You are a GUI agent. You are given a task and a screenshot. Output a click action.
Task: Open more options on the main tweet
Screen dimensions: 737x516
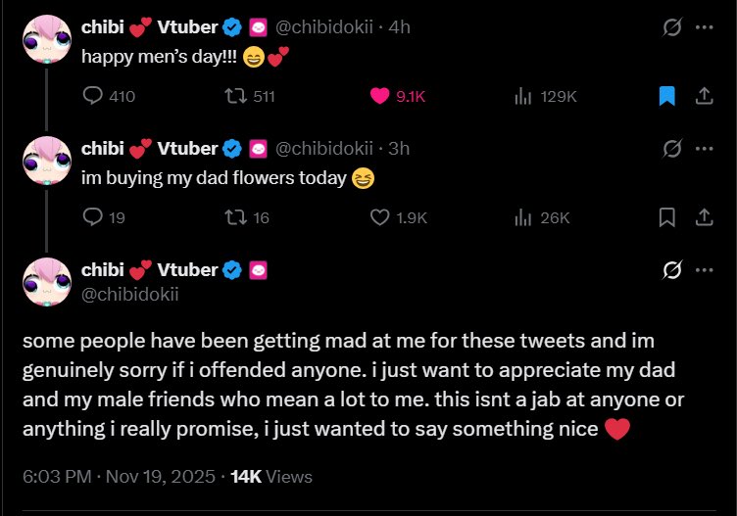coord(703,269)
